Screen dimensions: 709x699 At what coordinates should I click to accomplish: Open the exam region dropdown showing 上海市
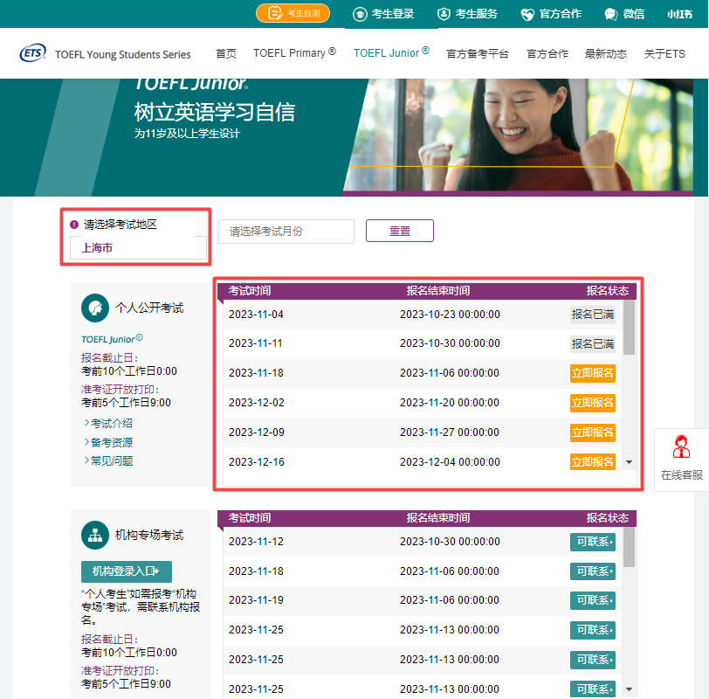138,247
